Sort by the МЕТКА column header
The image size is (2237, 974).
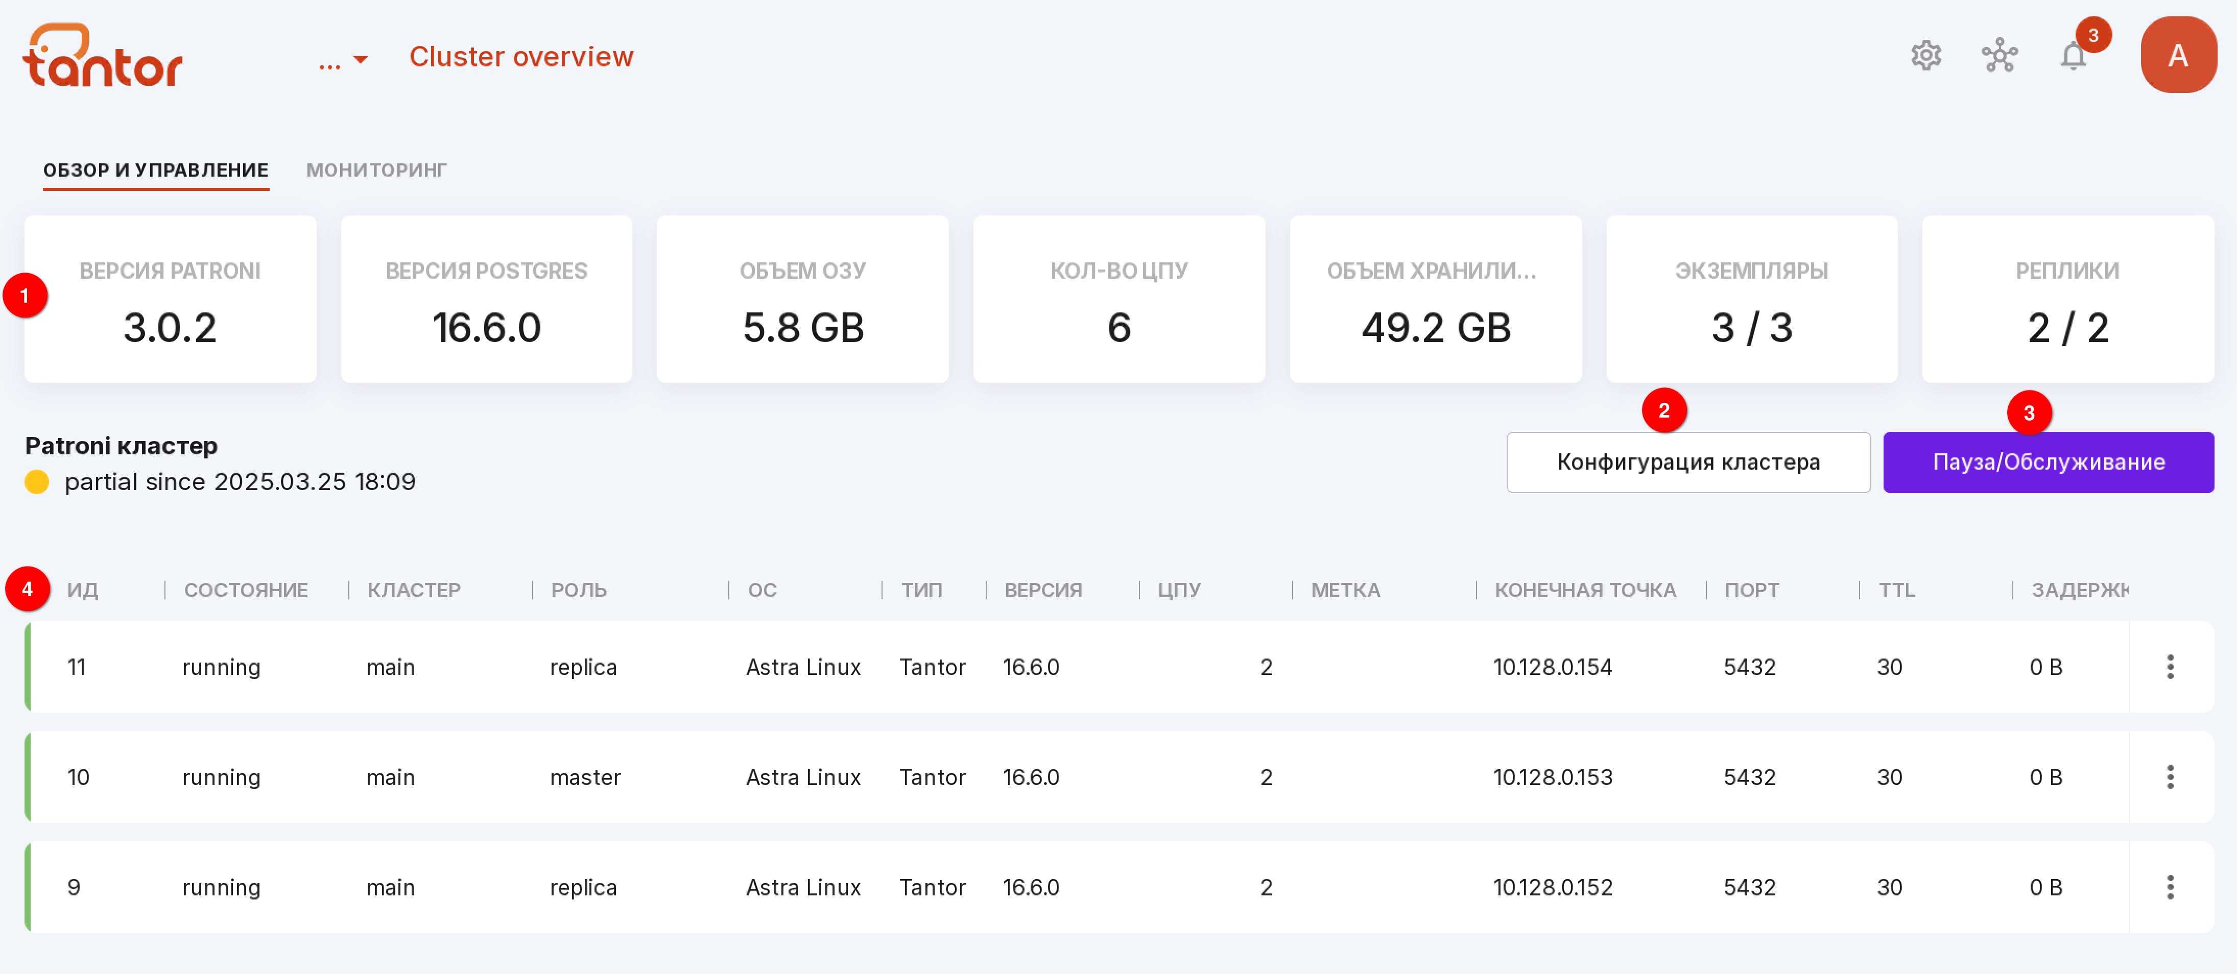point(1345,590)
